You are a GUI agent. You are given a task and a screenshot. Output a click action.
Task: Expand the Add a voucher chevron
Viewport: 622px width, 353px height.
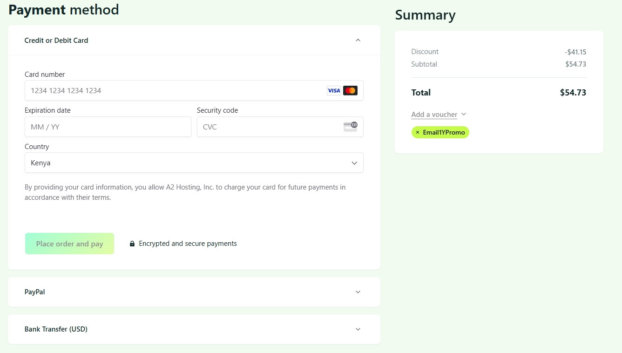464,115
